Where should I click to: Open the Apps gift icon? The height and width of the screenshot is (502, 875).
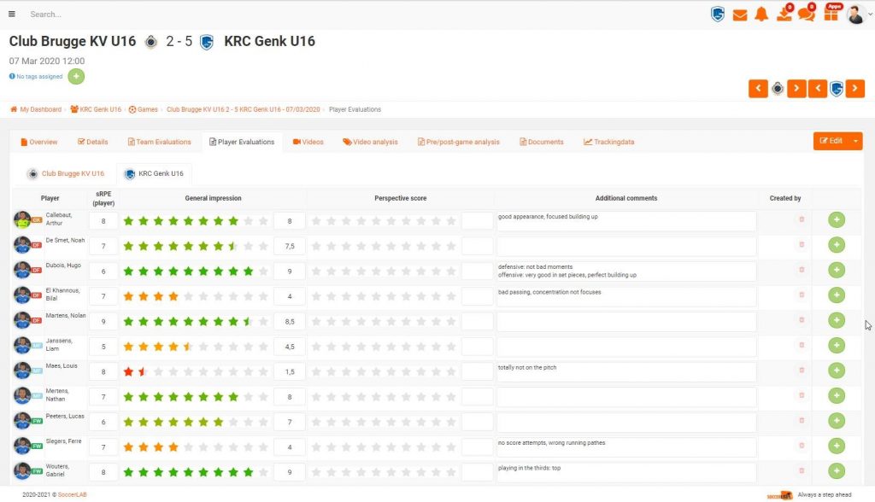click(x=831, y=13)
